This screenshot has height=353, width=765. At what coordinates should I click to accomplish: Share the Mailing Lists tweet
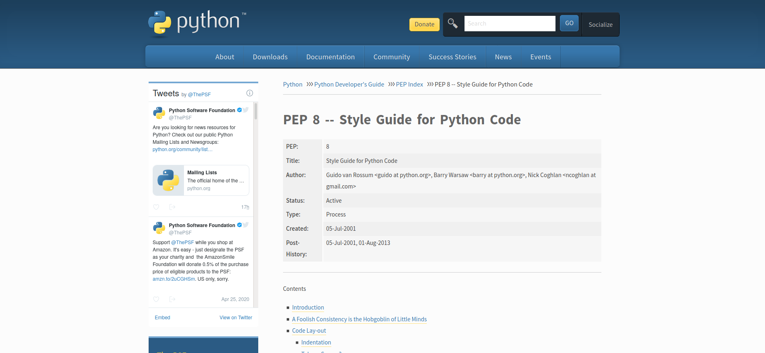tap(172, 207)
